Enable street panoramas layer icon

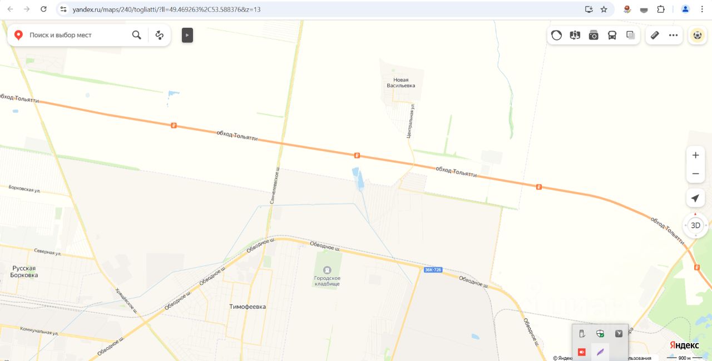click(575, 35)
